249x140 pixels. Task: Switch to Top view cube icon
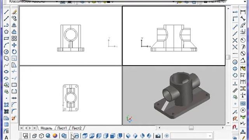tap(85, 136)
